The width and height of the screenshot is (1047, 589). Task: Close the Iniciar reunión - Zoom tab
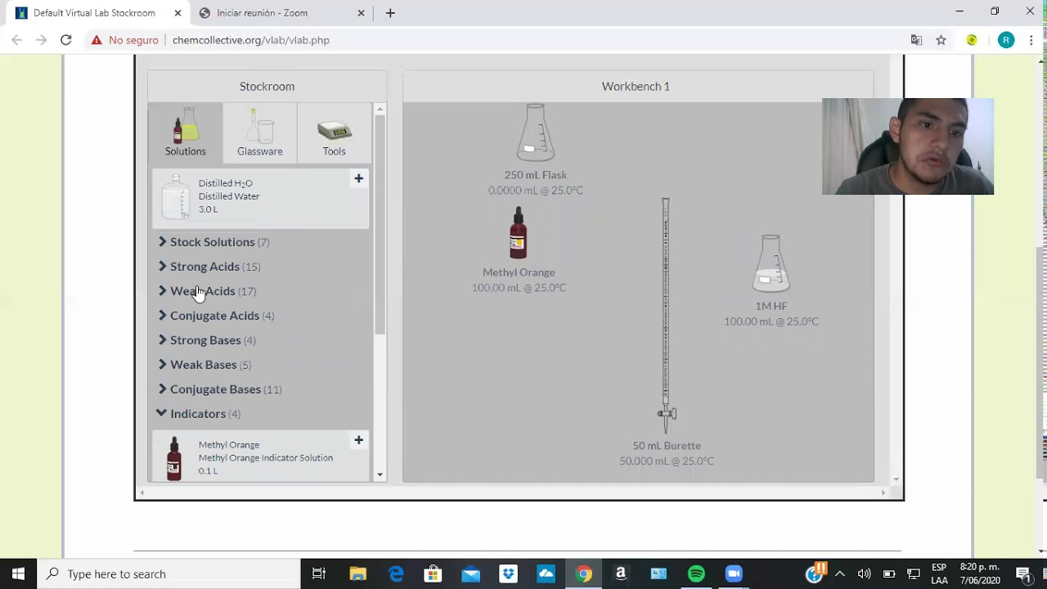[x=361, y=13]
